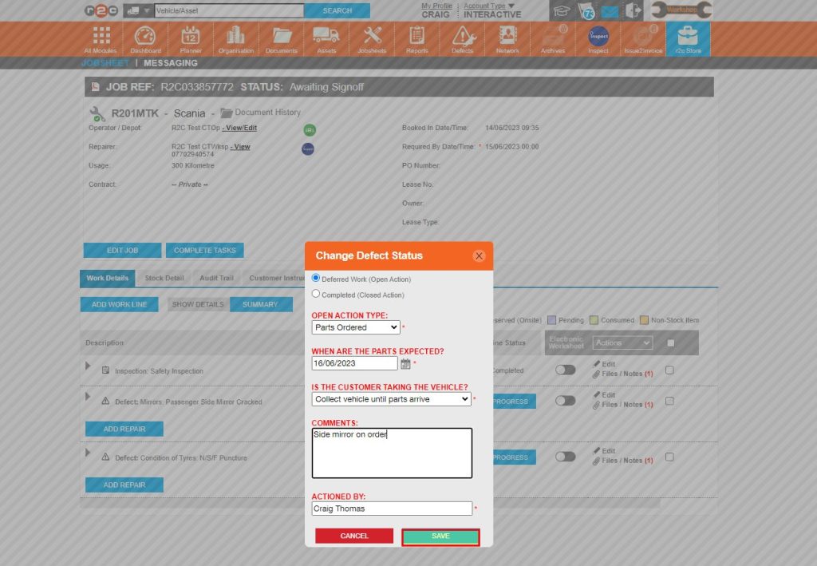This screenshot has height=566, width=817.
Task: Switch to the Audit Trail tab
Action: [x=216, y=279]
